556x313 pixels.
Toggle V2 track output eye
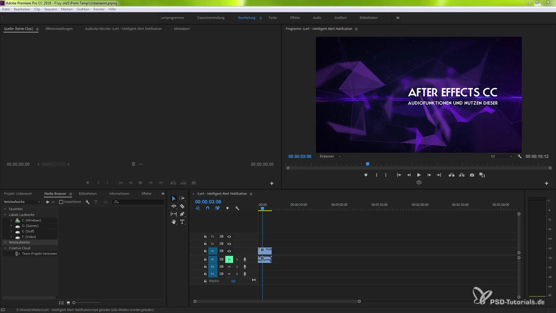point(229,244)
